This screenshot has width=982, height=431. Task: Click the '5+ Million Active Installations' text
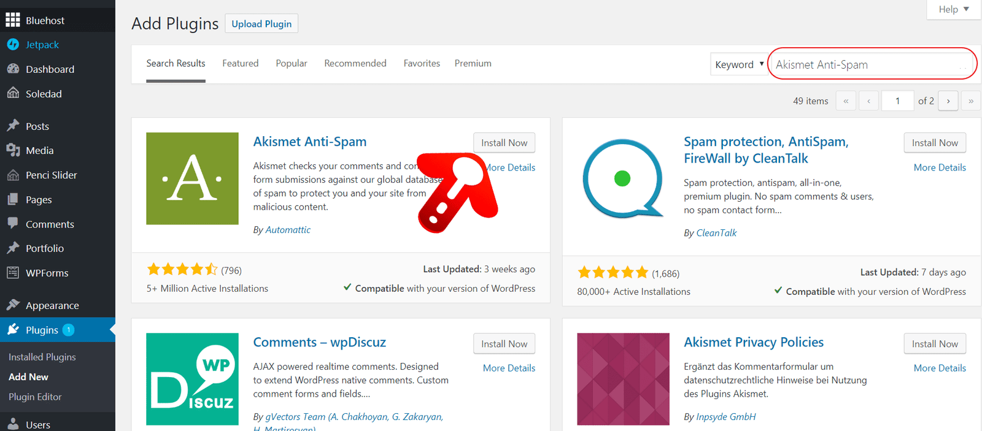[x=207, y=288]
